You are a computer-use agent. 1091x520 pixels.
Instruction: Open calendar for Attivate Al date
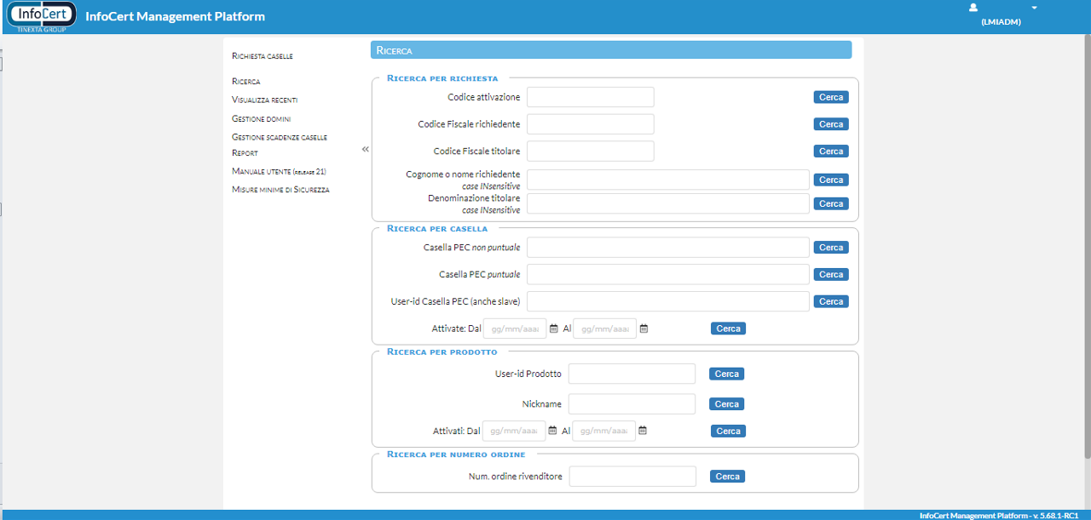[644, 329]
